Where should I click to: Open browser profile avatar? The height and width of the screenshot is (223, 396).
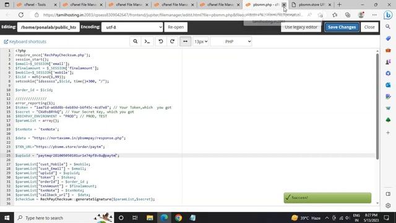pyautogui.click(x=361, y=15)
